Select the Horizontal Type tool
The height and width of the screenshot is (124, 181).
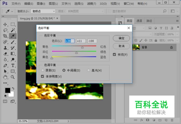tap(13, 66)
